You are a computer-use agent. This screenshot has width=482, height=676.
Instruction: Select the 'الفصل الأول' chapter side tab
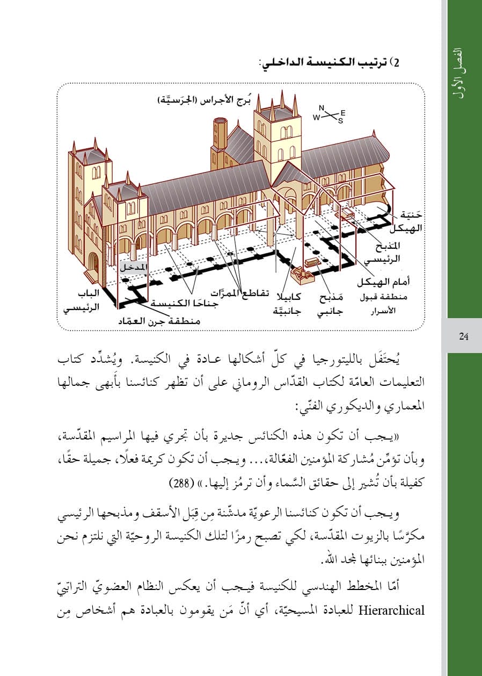(x=457, y=73)
